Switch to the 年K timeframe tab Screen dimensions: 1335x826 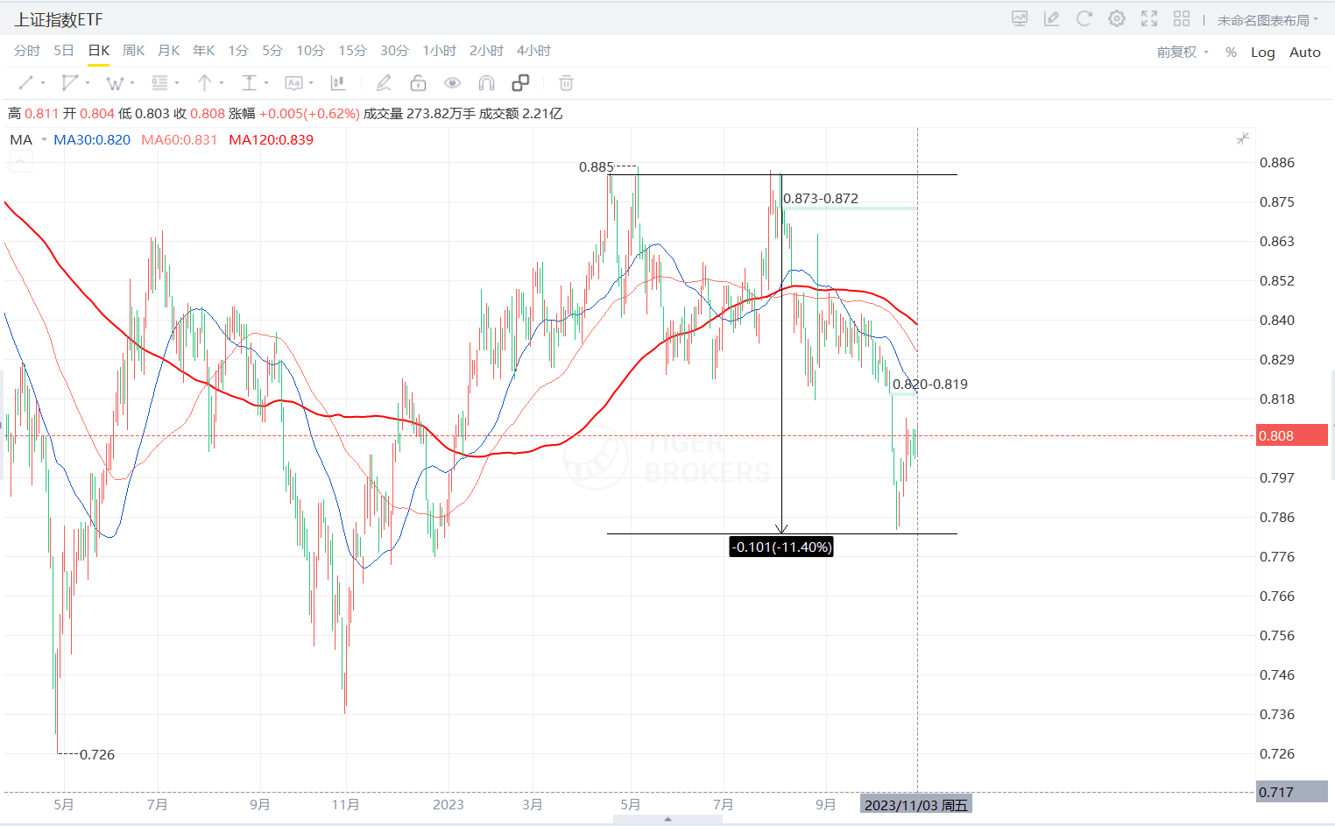(204, 51)
